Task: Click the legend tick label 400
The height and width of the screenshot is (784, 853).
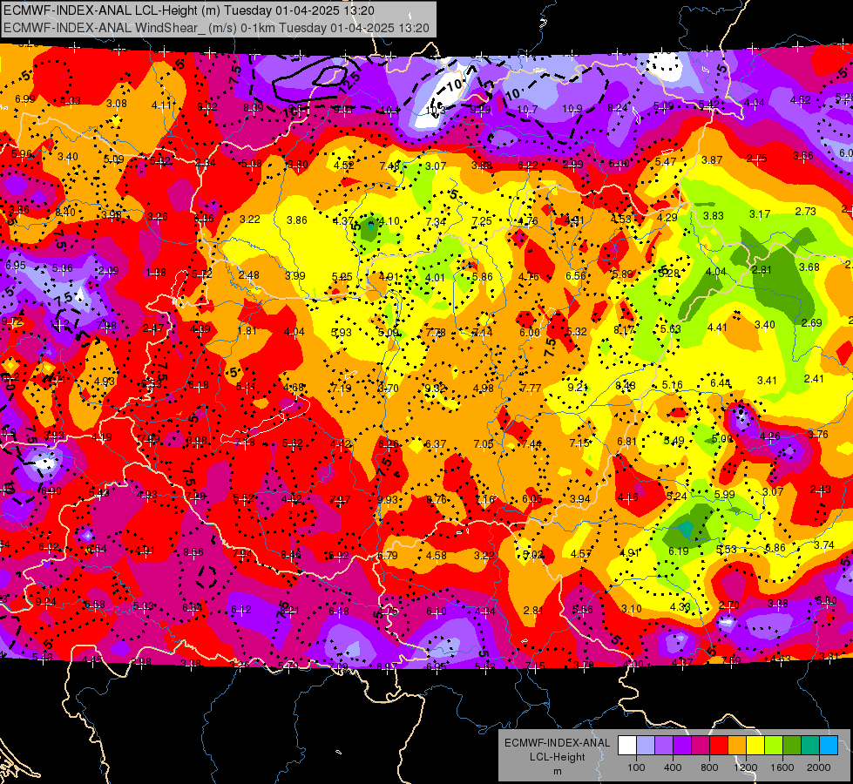Action: pos(673,767)
